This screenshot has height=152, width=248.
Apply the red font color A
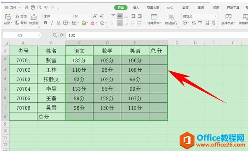tap(93, 23)
